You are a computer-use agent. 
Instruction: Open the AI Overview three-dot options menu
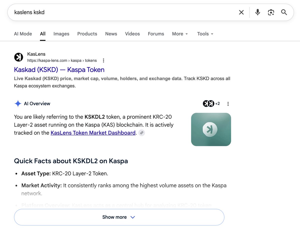228,104
